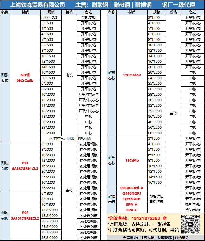Select the hotline number 19121875363
The image size is (205, 241).
tap(146, 218)
